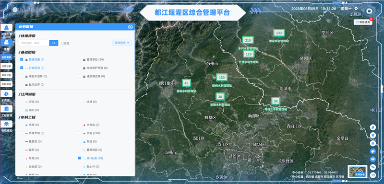This screenshot has height=184, width=384.
Task: Enable the 水闸 (220) layer
Action: pos(79,133)
